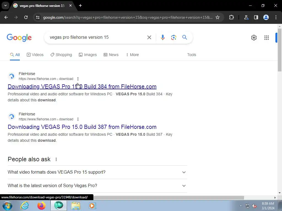Open VEGAS Pro 15.0 Build 384 result

click(82, 87)
